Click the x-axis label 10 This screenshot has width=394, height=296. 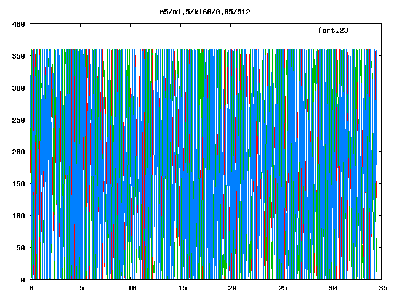pyautogui.click(x=132, y=288)
